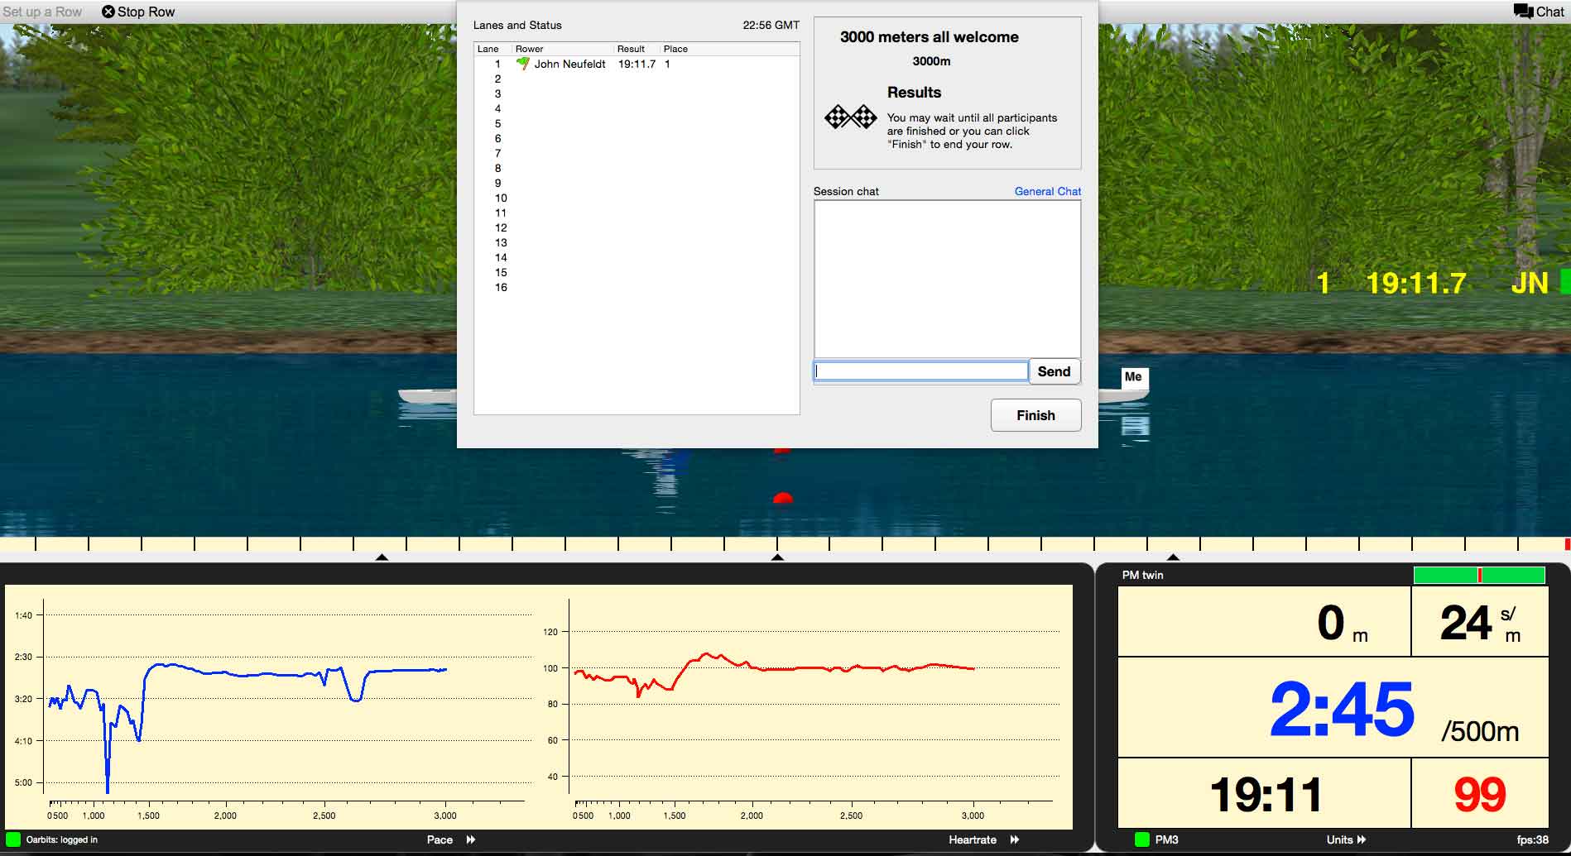Click the green Oarbits logged in indicator

click(13, 839)
